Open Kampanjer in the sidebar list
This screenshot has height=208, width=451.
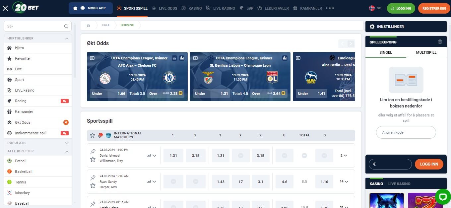pos(38,111)
